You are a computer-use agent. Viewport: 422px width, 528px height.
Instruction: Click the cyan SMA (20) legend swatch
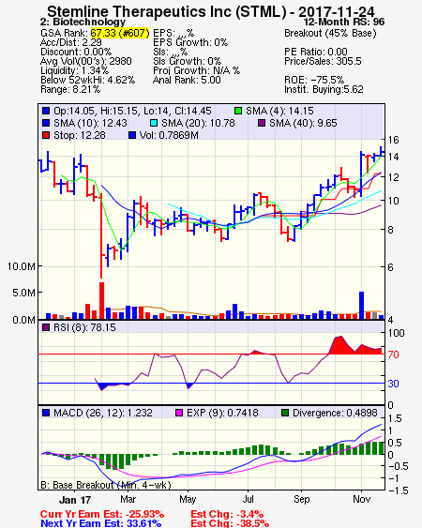[154, 123]
